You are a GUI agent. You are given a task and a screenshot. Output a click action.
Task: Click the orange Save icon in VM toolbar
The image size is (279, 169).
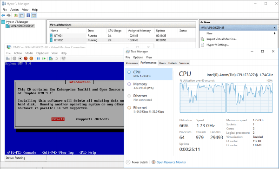[31, 58]
